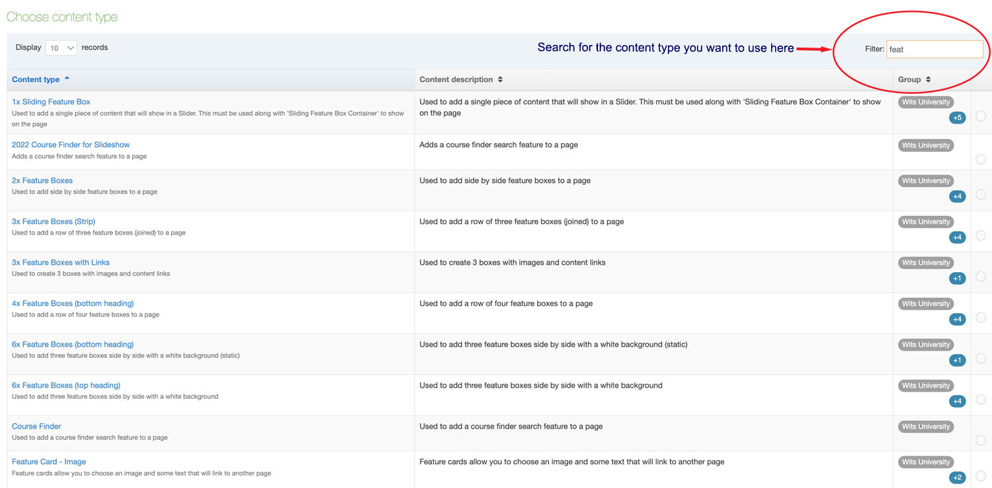Open 6x Feature Boxes (bottom heading) link
The image size is (992, 488).
(x=73, y=344)
